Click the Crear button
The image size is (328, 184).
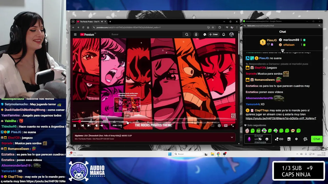coord(213,34)
